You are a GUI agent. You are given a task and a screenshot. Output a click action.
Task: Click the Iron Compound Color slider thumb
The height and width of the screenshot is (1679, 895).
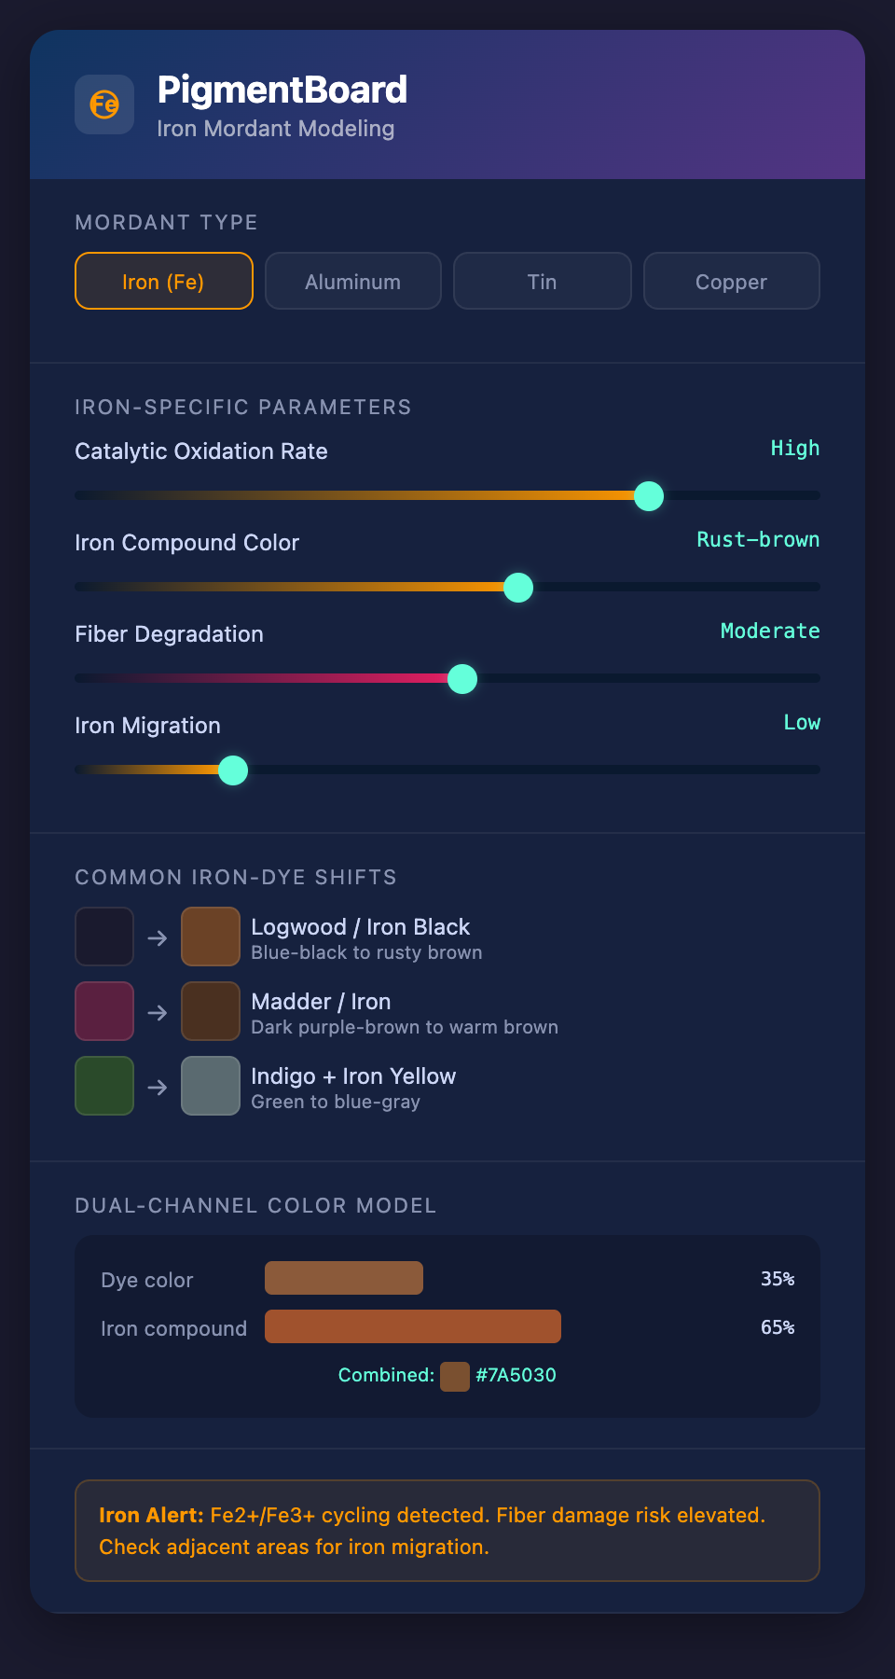[x=518, y=588]
